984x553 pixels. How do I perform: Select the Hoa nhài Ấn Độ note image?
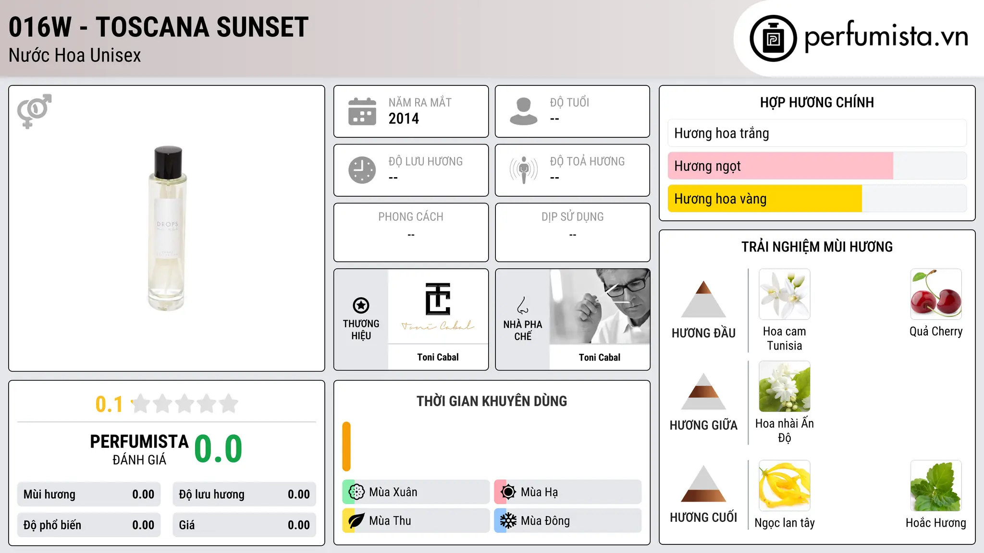784,386
